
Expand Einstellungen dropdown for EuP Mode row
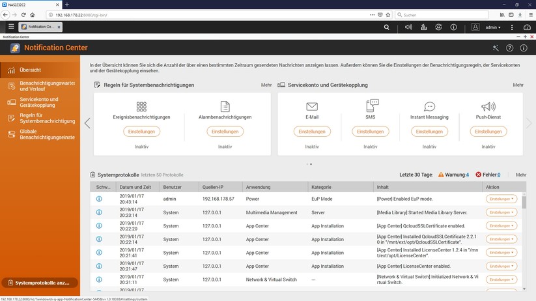coord(501,198)
